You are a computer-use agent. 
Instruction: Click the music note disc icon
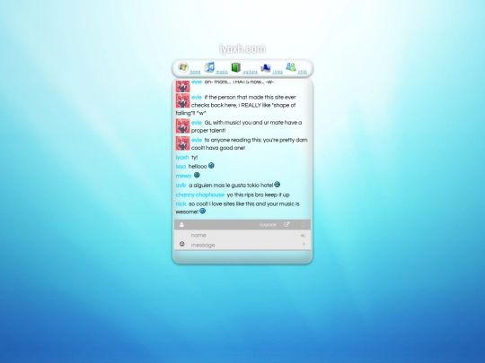click(209, 67)
